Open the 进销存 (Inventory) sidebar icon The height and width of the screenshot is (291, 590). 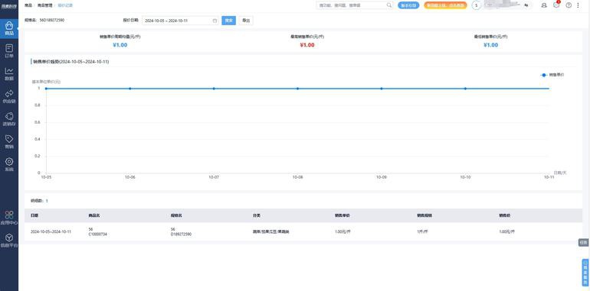point(9,119)
